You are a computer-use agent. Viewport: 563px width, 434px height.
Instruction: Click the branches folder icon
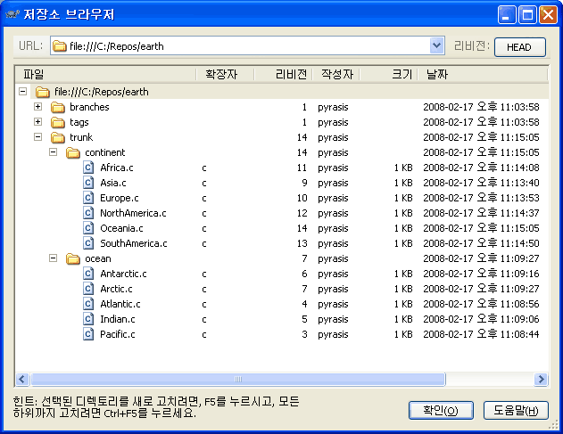(x=59, y=107)
